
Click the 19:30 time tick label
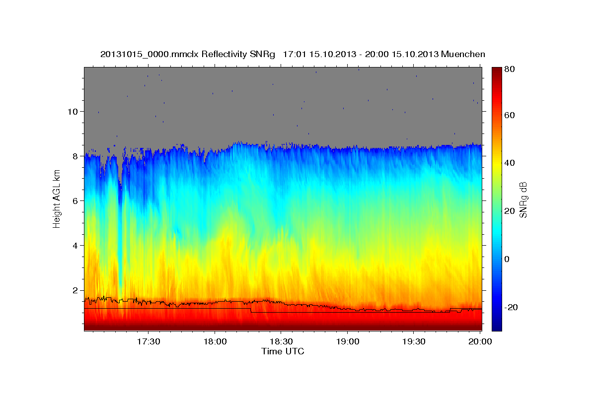[414, 342]
